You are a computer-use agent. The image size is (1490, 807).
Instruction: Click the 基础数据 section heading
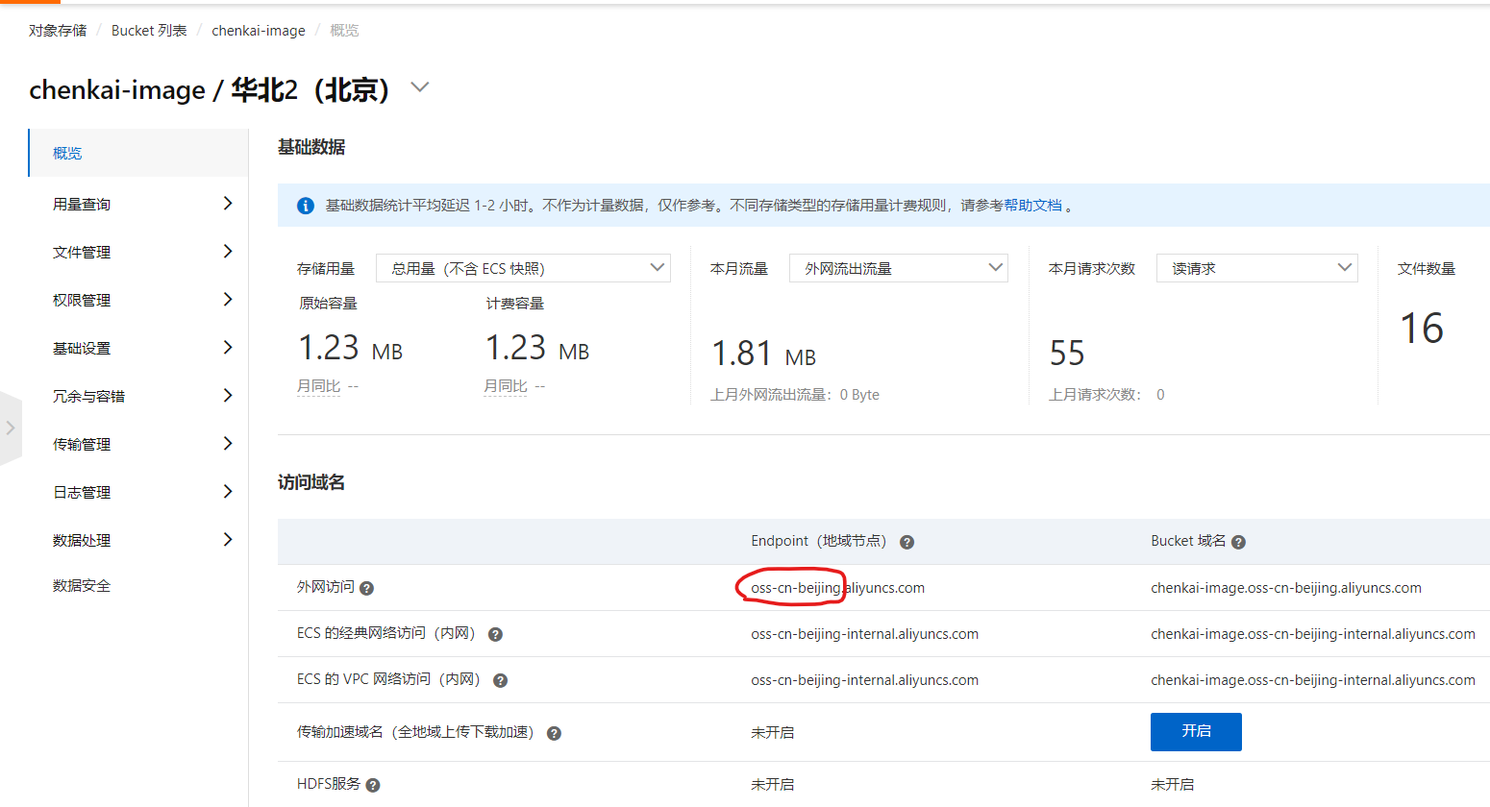point(311,147)
